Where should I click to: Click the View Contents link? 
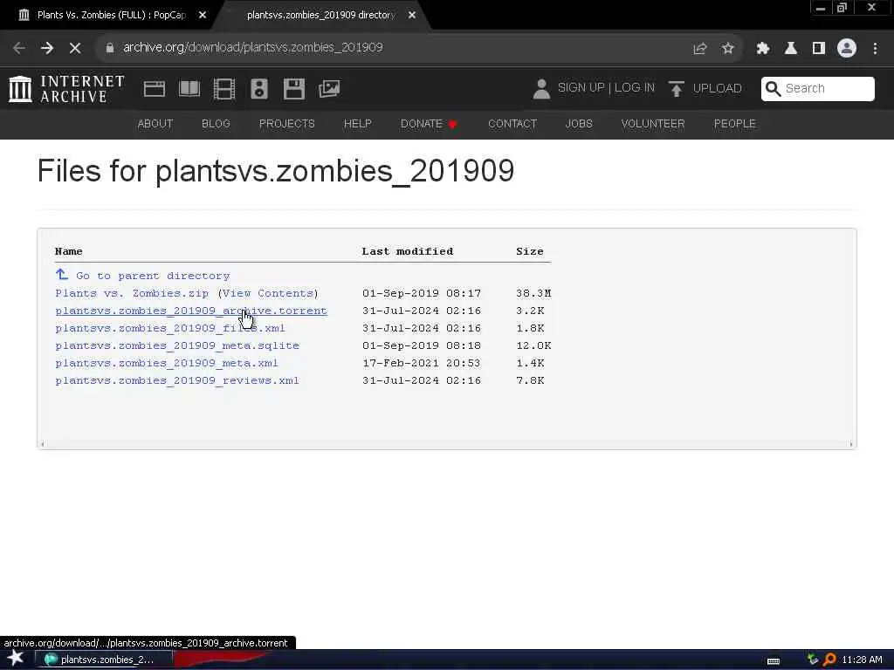point(268,293)
